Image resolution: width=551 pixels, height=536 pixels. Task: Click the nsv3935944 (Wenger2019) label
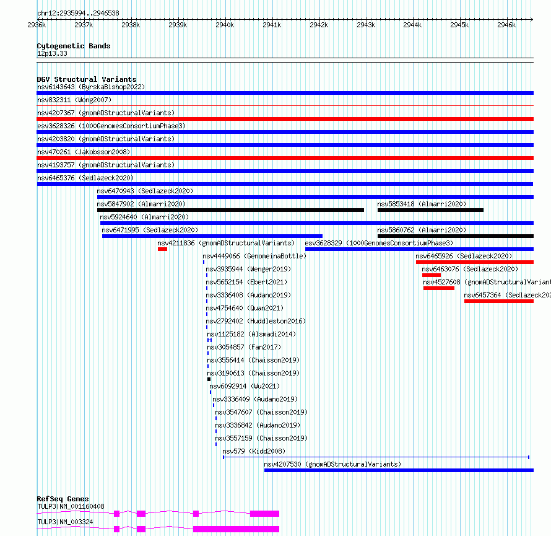coord(248,269)
